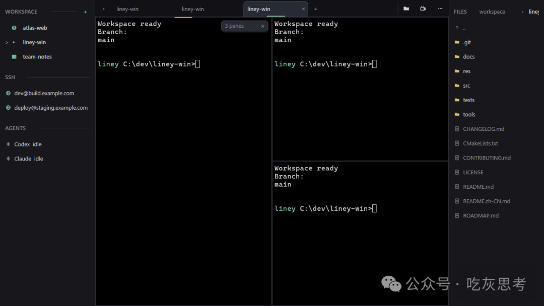This screenshot has width=544, height=306.
Task: Select the liney-win workspace entry
Action: (34, 42)
